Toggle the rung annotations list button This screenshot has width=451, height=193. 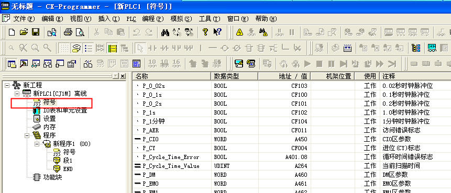click(88, 48)
